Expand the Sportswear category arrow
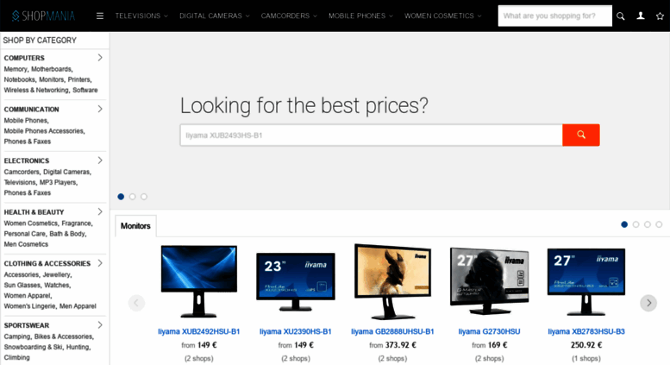The height and width of the screenshot is (365, 670). tap(100, 324)
